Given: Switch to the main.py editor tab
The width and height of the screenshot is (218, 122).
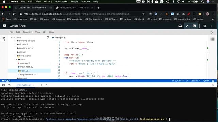Looking at the screenshot, I should pos(59,38).
